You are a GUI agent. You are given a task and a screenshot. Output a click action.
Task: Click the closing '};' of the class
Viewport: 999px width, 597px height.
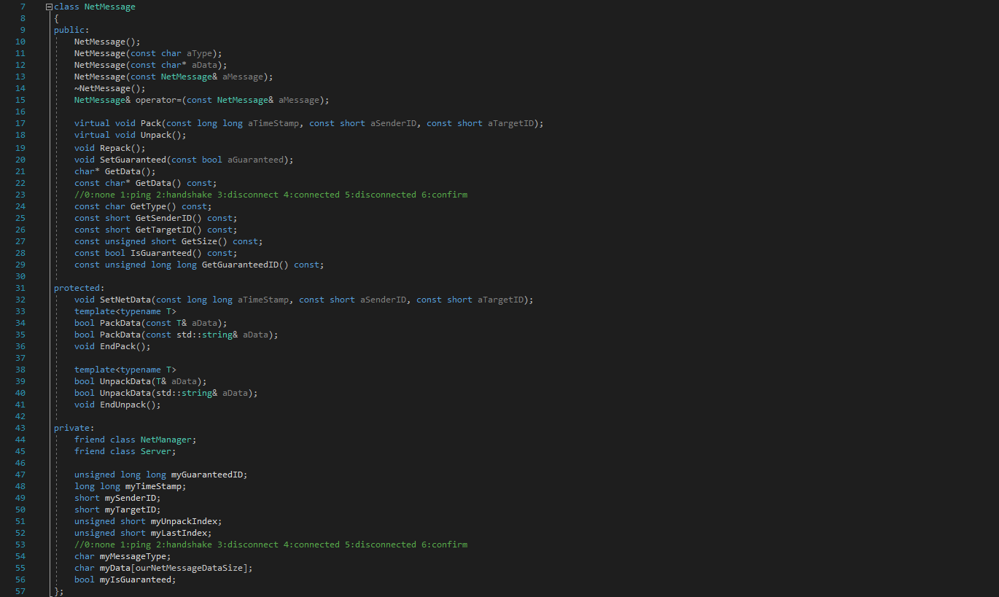coord(59,591)
